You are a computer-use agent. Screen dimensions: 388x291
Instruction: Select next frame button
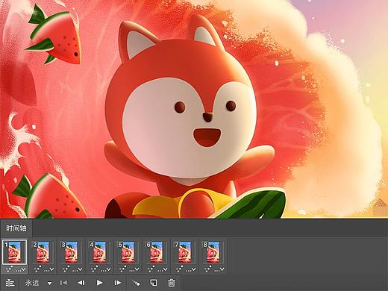pyautogui.click(x=117, y=283)
